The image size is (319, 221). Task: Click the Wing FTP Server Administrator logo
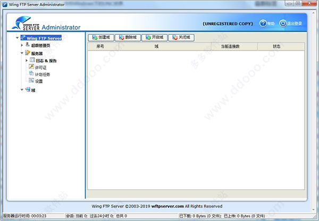point(46,23)
